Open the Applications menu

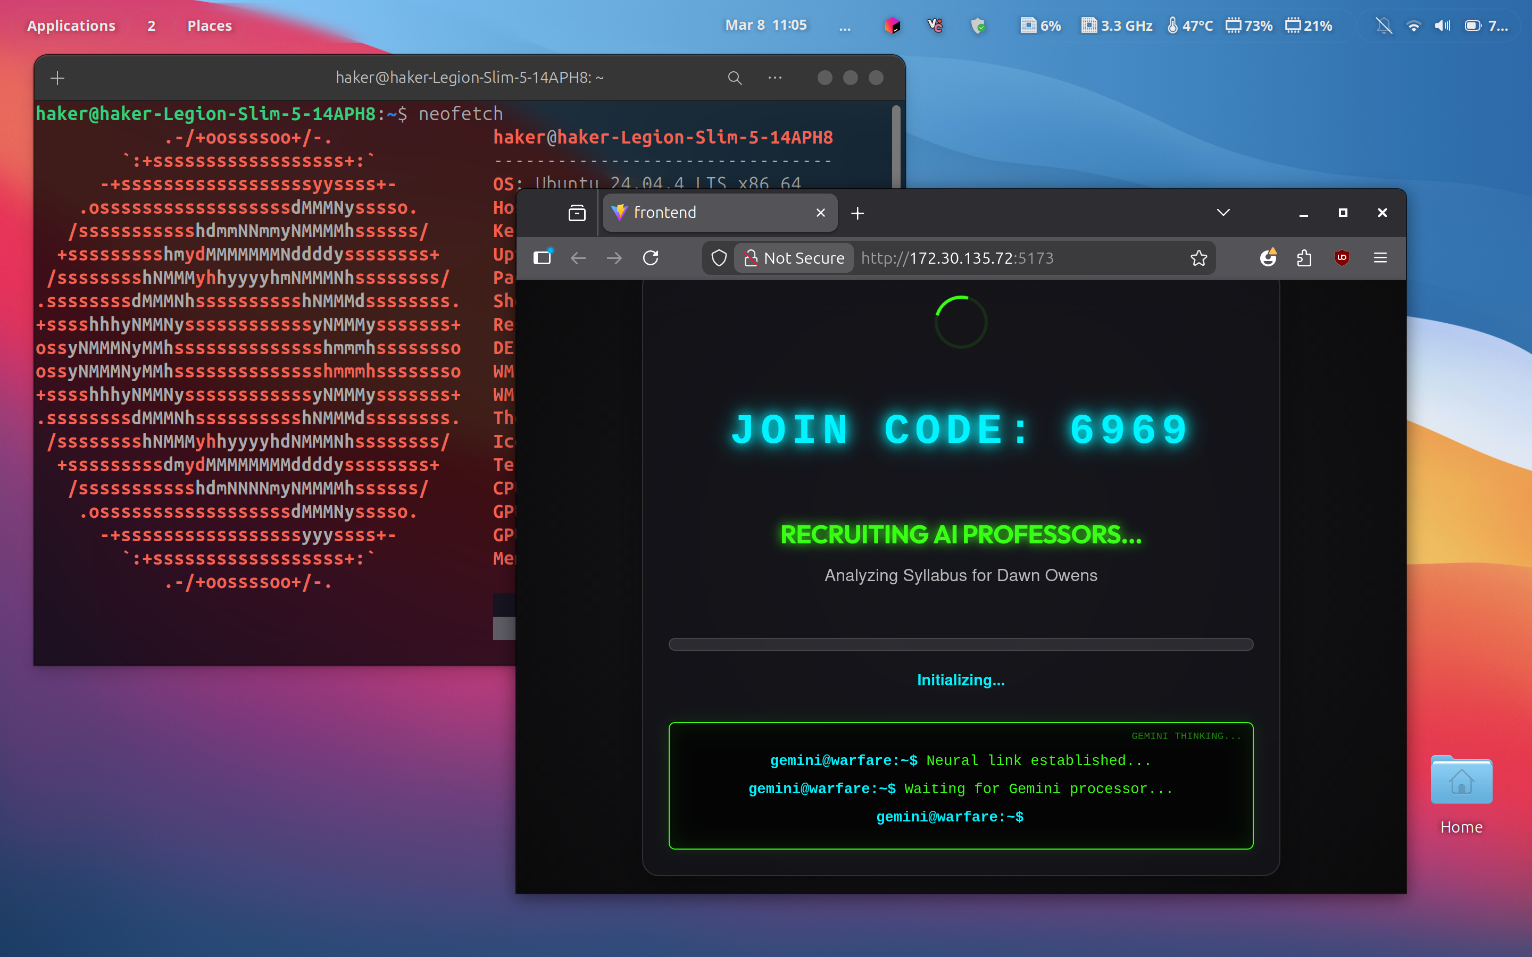(x=71, y=26)
